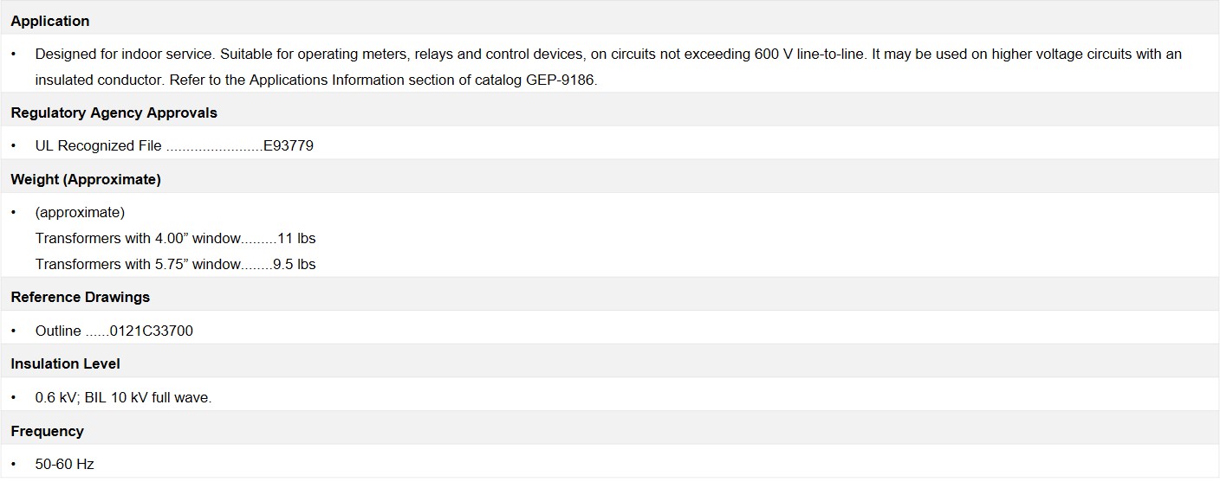Click the 4.00" window weight line
Screen dimensions: 1220x482
pyautogui.click(x=175, y=238)
